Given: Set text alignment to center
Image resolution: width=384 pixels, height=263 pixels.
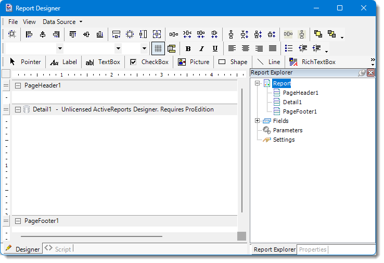Looking at the screenshot, I should coord(246,48).
